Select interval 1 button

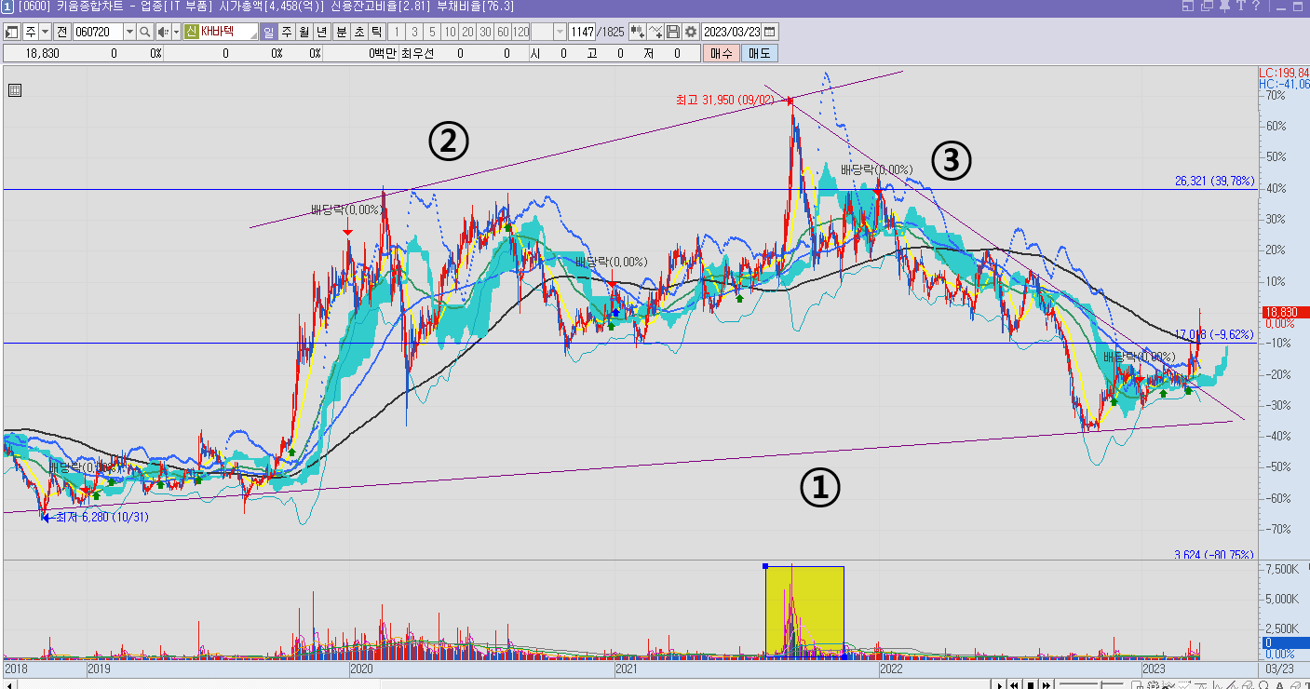pyautogui.click(x=398, y=32)
